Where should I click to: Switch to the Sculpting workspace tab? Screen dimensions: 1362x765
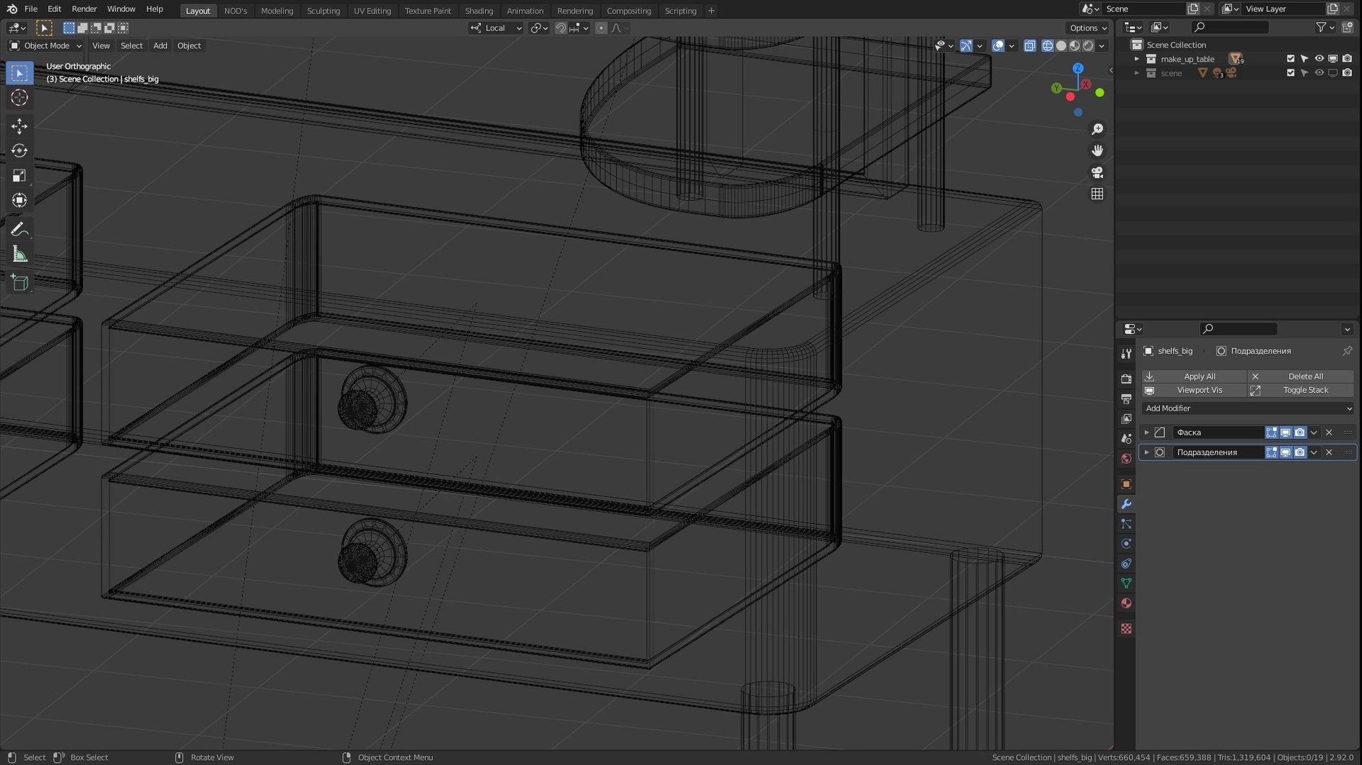(x=323, y=11)
